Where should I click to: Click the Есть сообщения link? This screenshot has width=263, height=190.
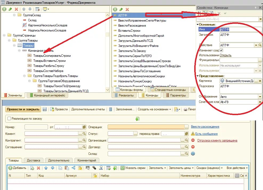(x=206, y=134)
